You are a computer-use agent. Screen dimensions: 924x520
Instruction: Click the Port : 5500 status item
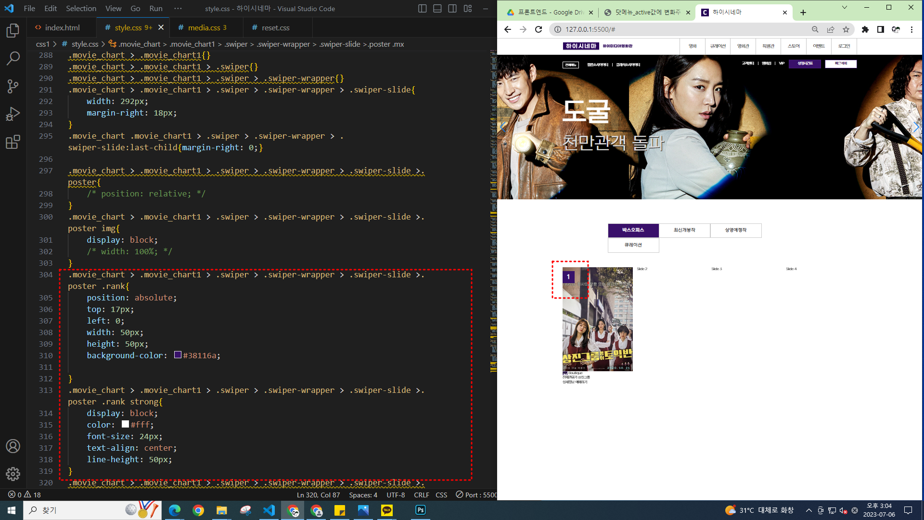pyautogui.click(x=476, y=495)
